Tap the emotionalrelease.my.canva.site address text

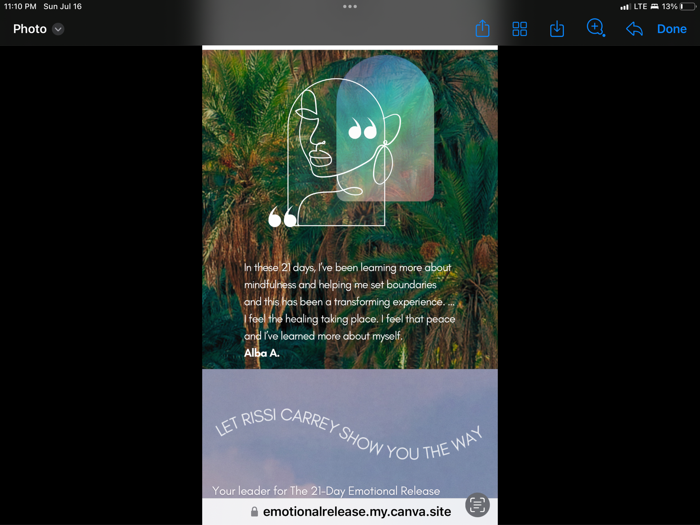357,512
